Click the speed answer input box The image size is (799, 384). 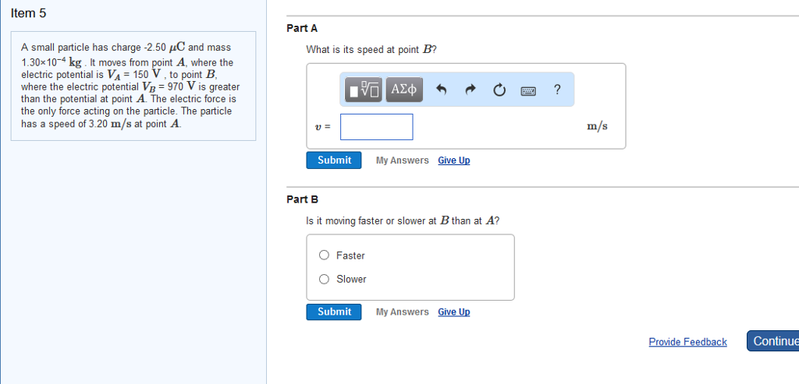pyautogui.click(x=377, y=127)
